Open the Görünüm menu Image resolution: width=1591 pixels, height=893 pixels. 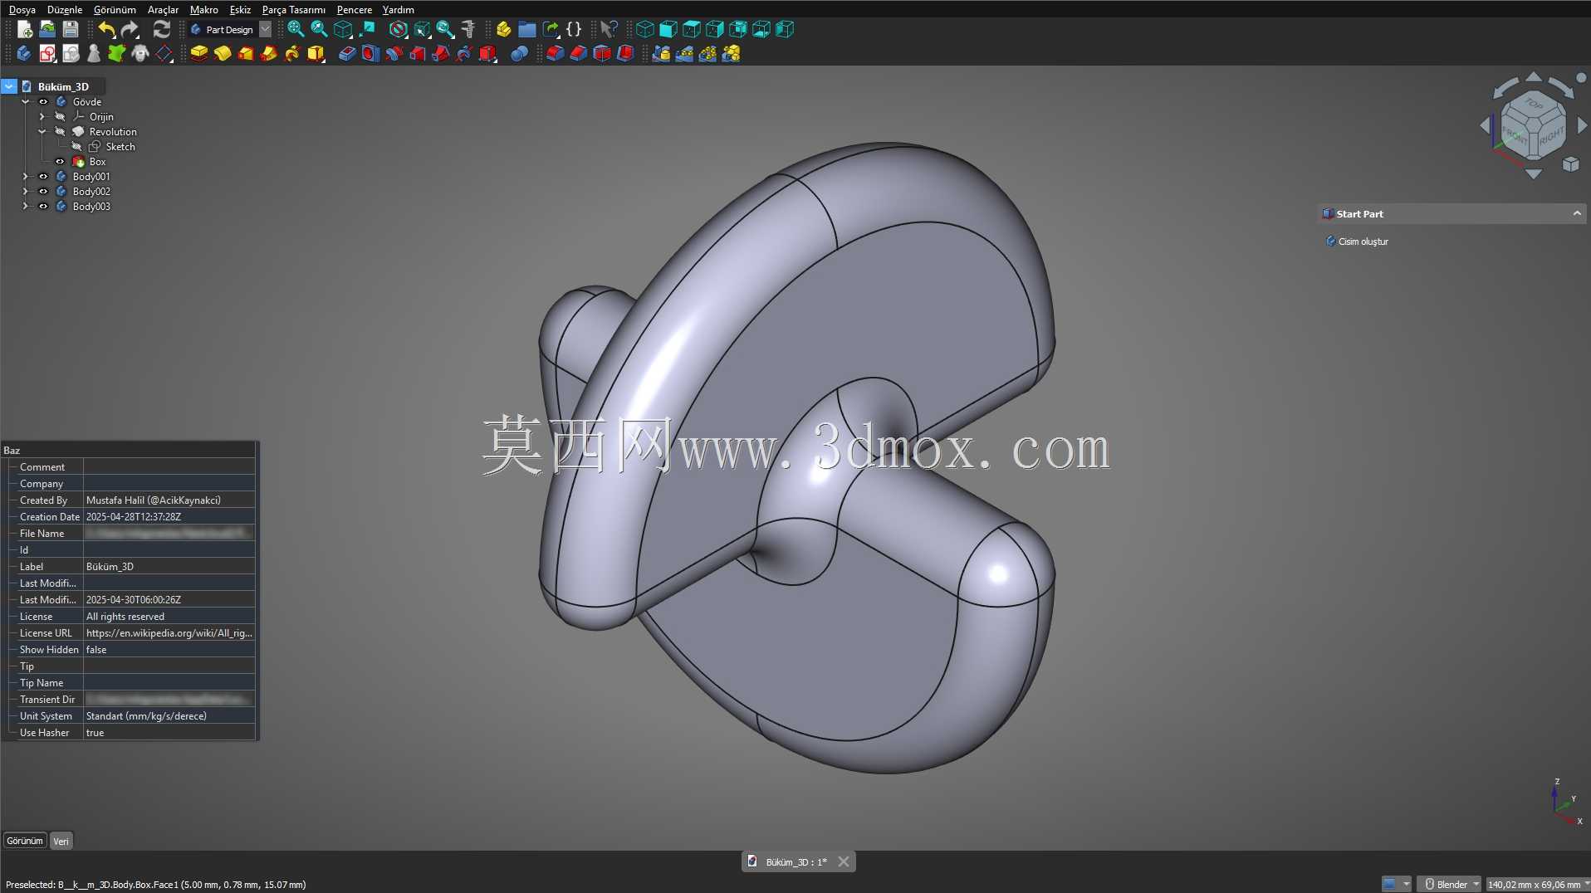[x=115, y=10]
